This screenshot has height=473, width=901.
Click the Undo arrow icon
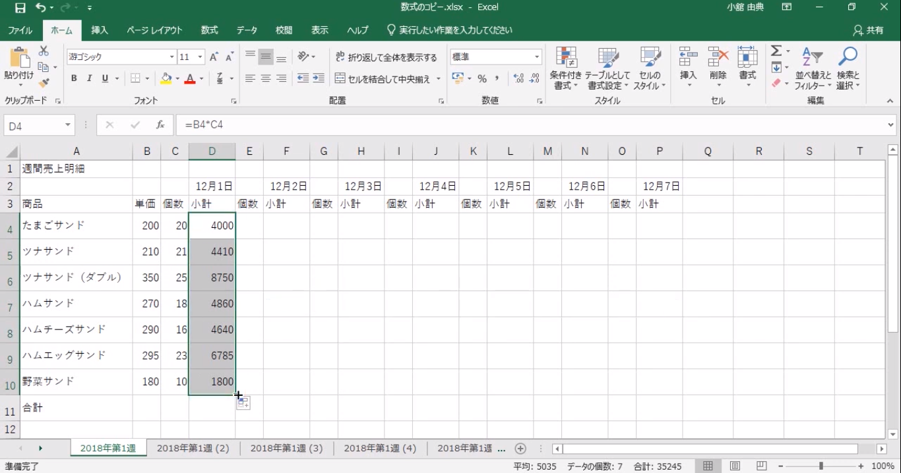click(41, 8)
